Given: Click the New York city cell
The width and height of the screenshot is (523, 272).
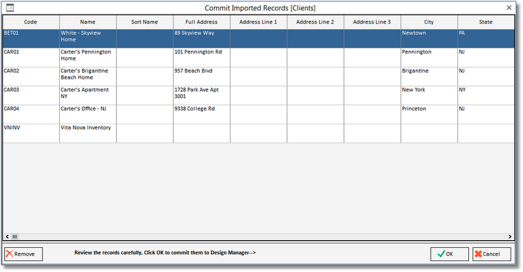Looking at the screenshot, I should (429, 96).
